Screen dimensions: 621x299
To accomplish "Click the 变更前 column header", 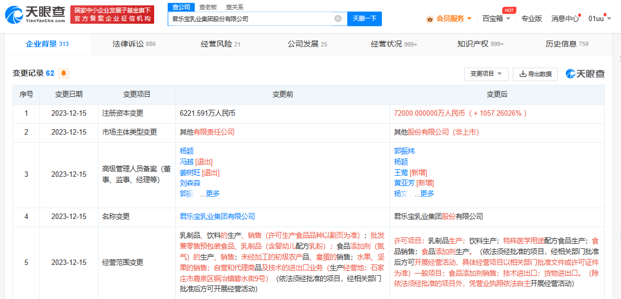I will click(283, 95).
